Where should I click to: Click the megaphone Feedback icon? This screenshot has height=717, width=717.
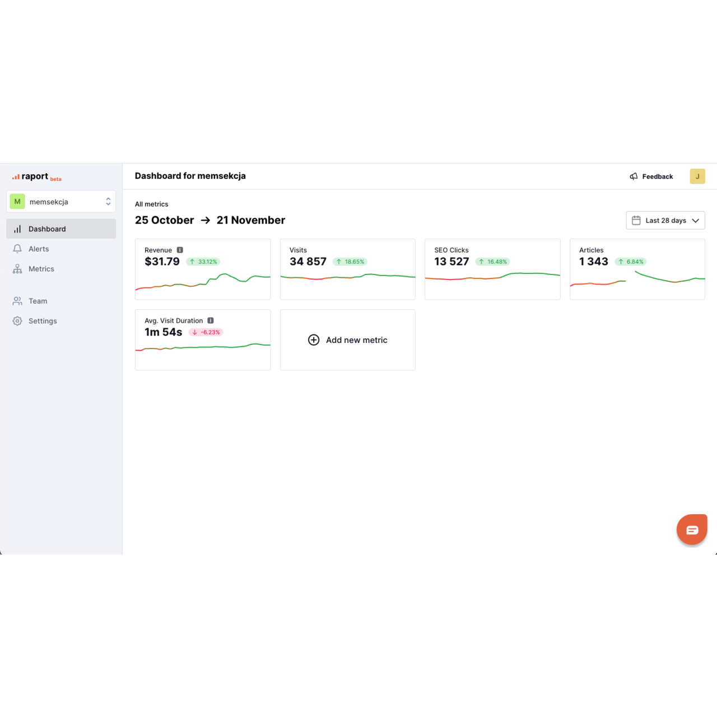point(634,176)
